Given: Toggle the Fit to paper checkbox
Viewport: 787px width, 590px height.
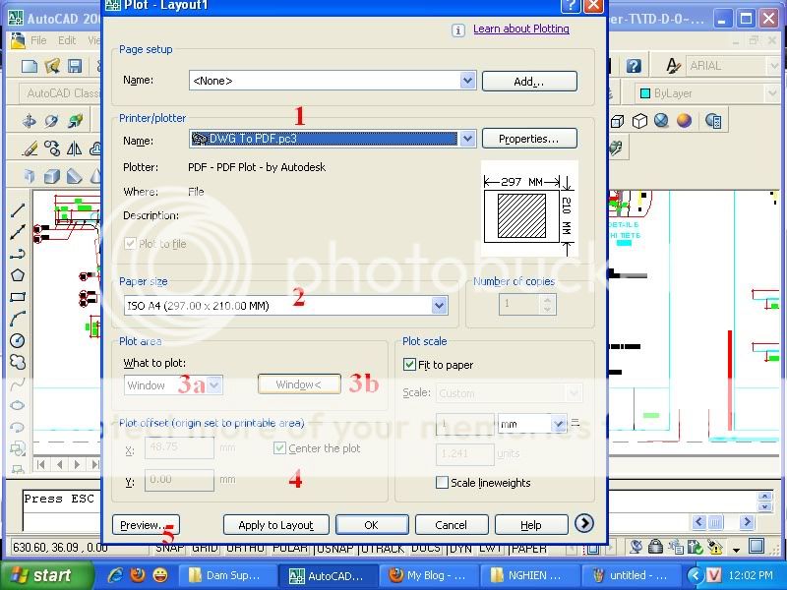Looking at the screenshot, I should [x=409, y=365].
